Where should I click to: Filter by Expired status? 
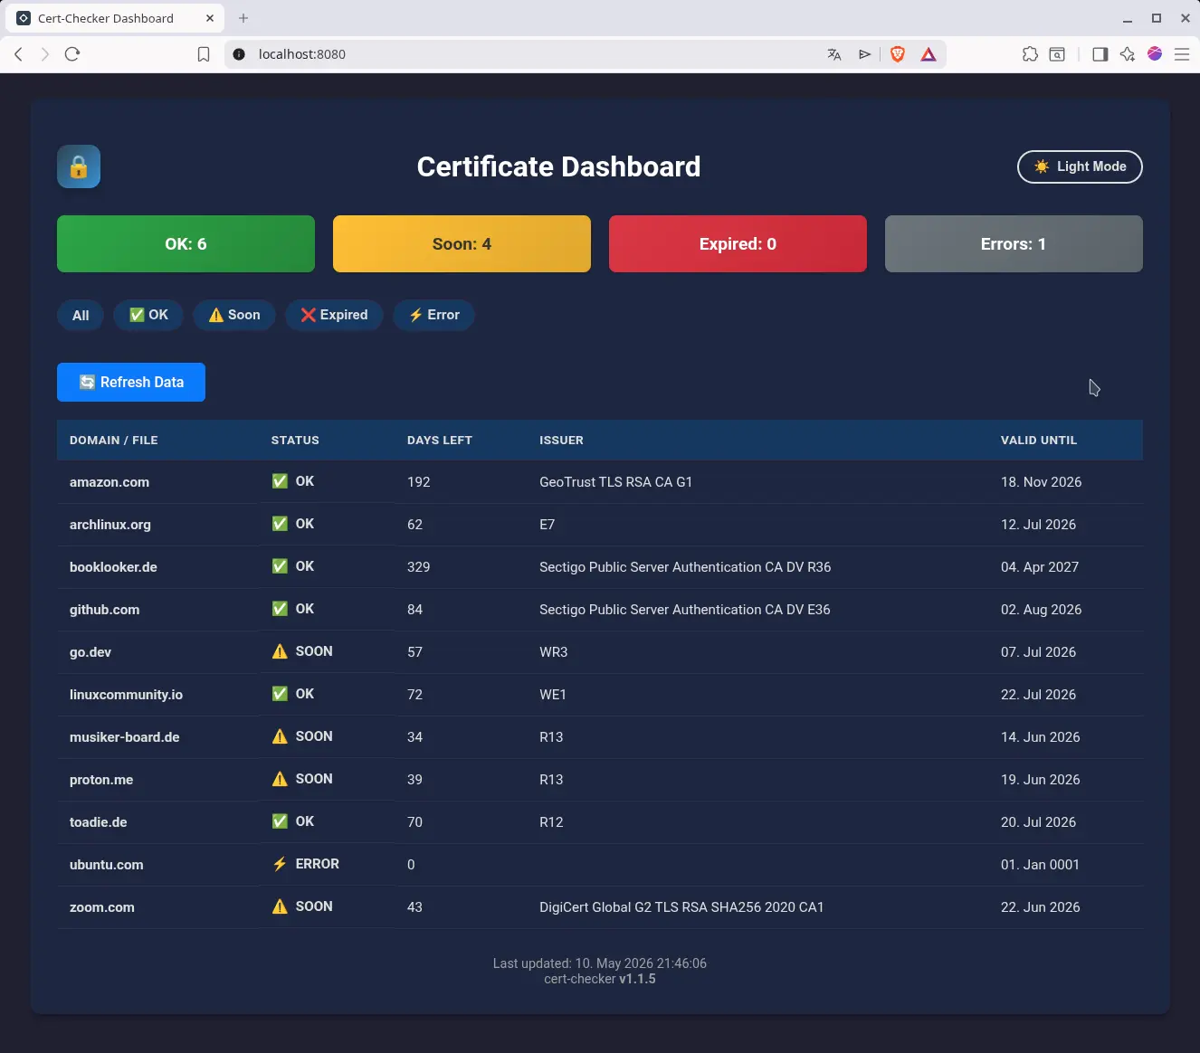click(334, 315)
